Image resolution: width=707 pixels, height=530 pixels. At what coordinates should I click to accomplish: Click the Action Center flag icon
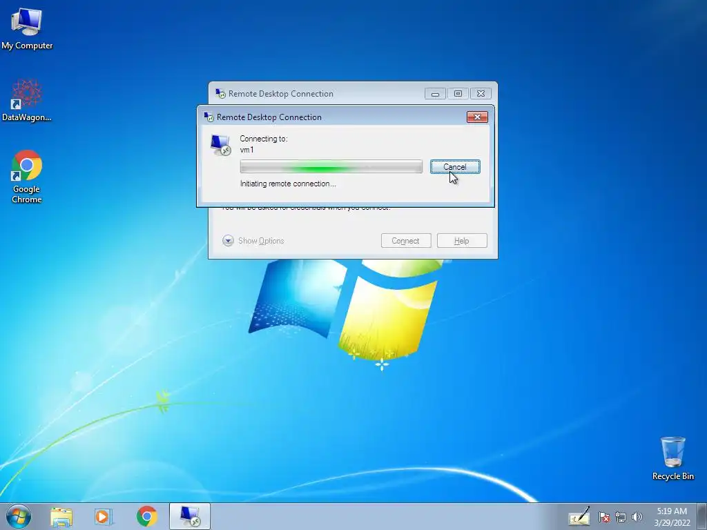(x=604, y=517)
